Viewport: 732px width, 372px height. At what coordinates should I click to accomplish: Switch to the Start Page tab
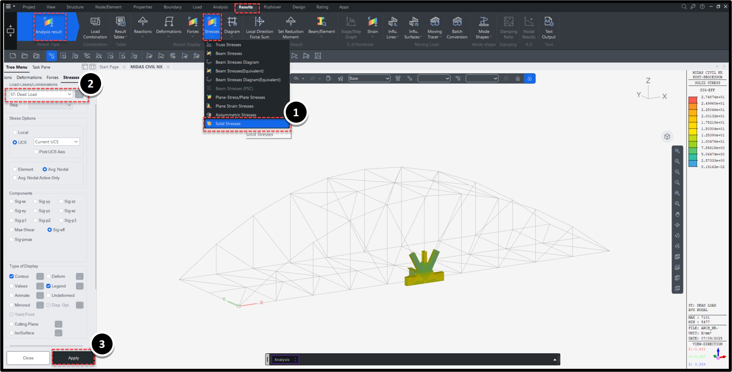click(x=109, y=67)
